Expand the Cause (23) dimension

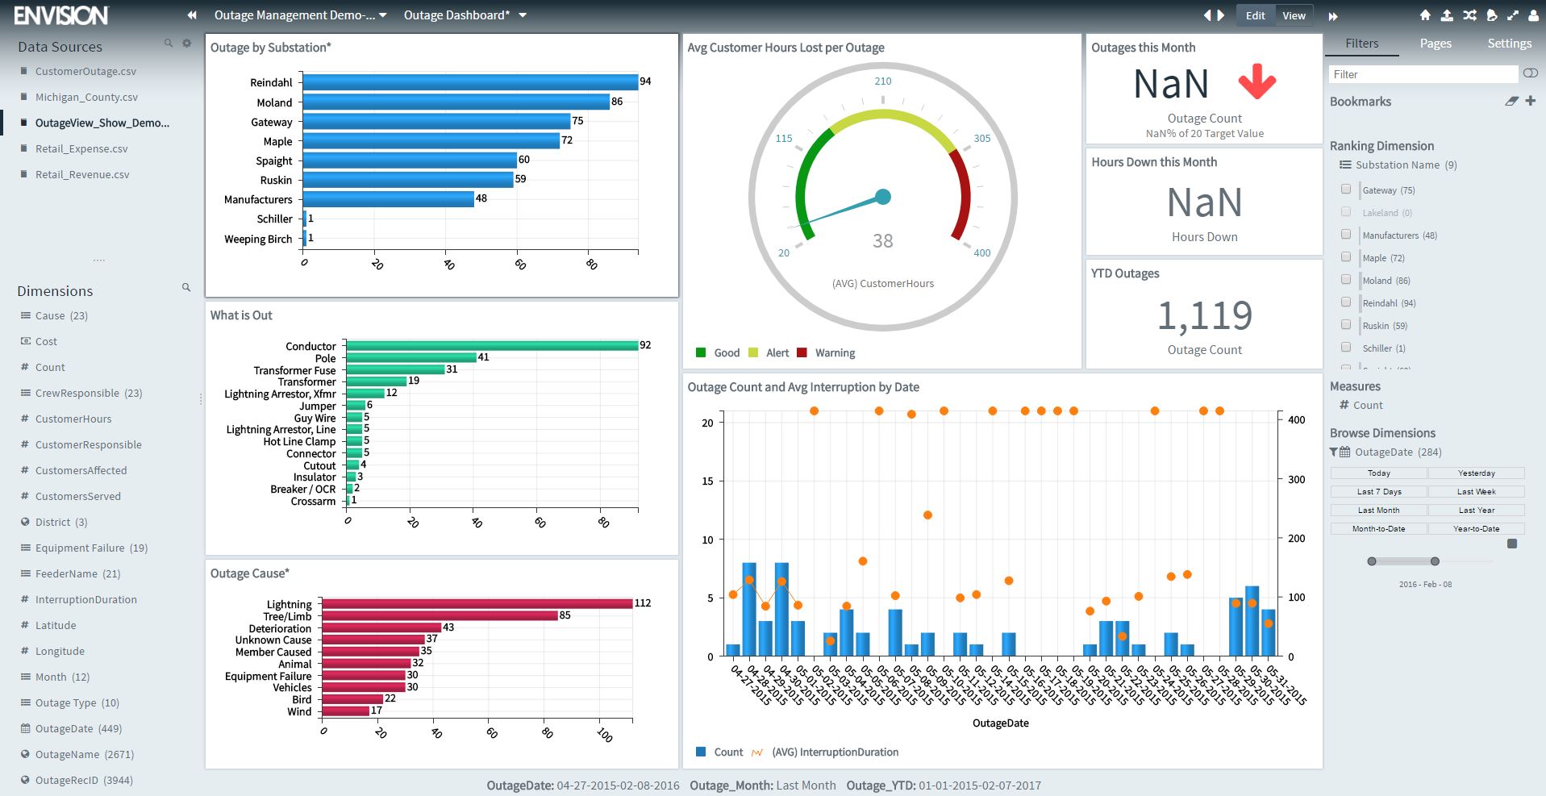pos(54,315)
